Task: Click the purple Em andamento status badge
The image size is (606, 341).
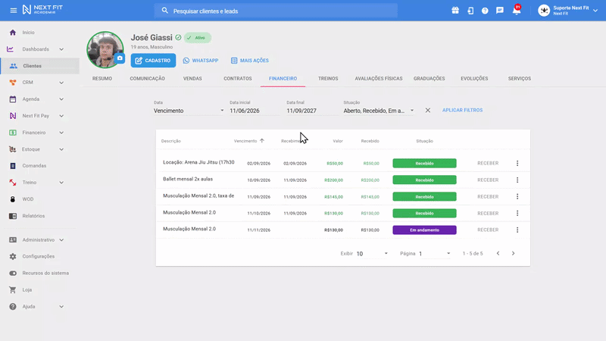Action: 424,230
